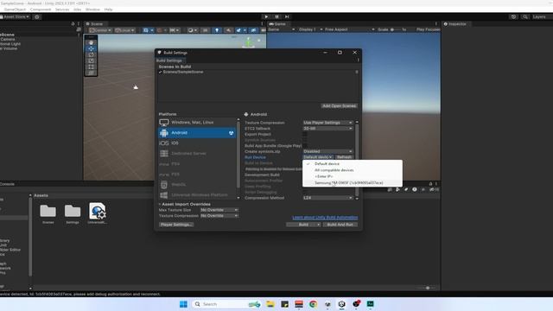Choose All compatible devices option
The height and width of the screenshot is (311, 553).
(x=353, y=170)
